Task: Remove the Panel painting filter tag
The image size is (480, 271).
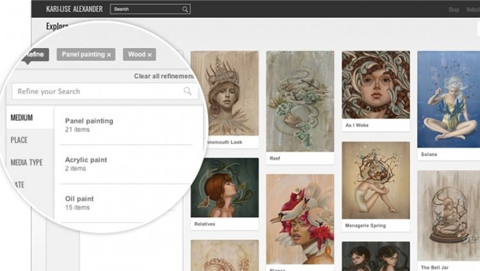Action: tap(109, 55)
